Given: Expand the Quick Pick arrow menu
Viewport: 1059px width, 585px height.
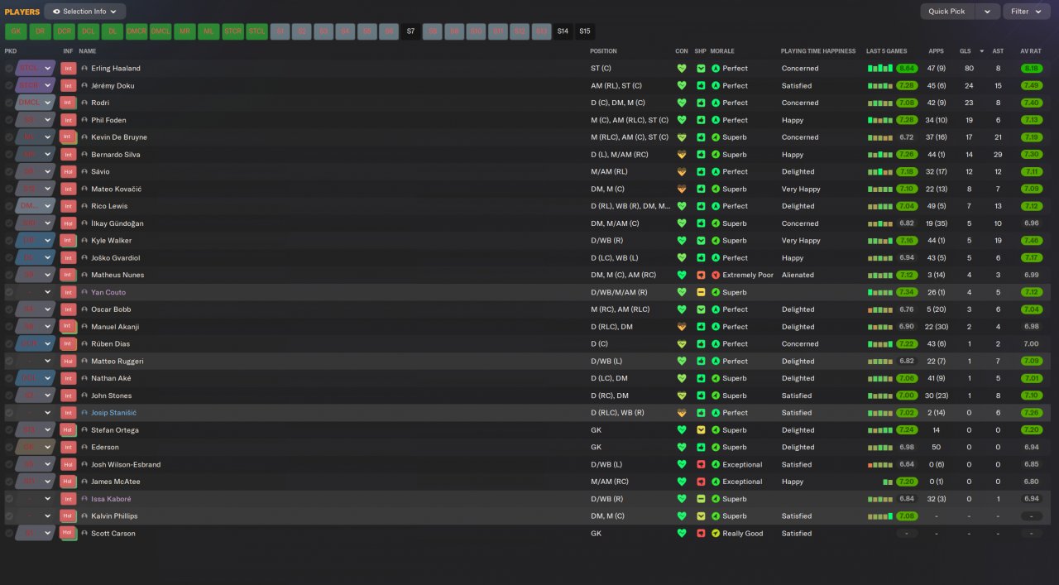Looking at the screenshot, I should coord(987,12).
